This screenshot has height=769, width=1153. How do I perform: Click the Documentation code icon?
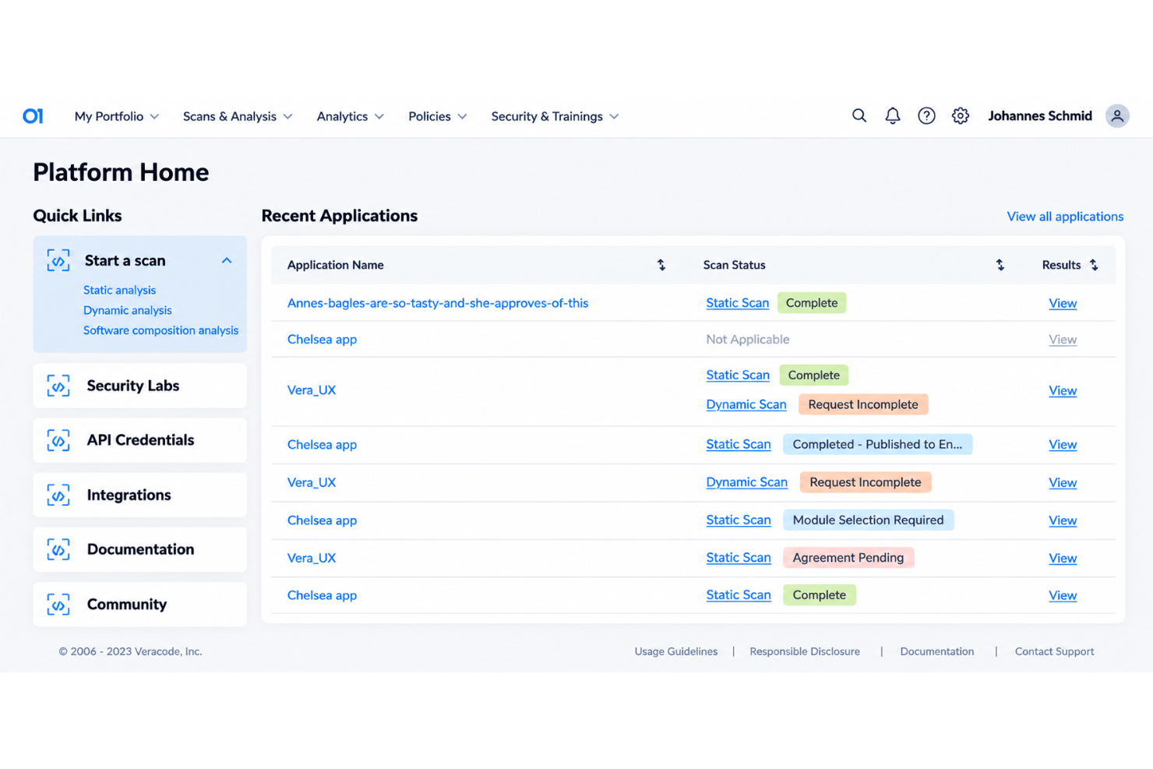point(58,549)
